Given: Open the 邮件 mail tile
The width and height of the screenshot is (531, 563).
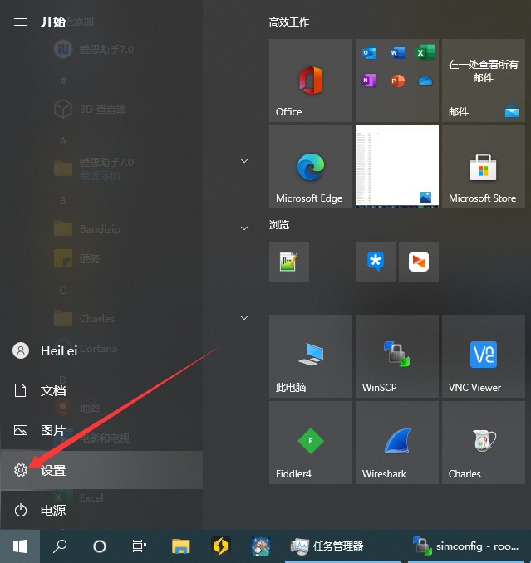Looking at the screenshot, I should (484, 81).
